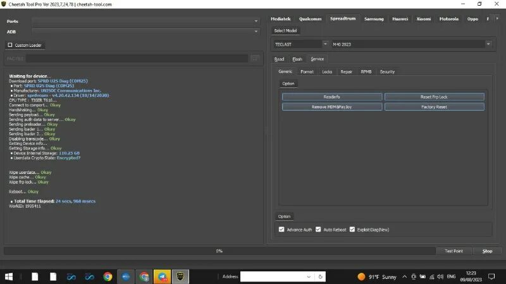Toggle the Exploit Diag(New) checkbox

(x=352, y=230)
